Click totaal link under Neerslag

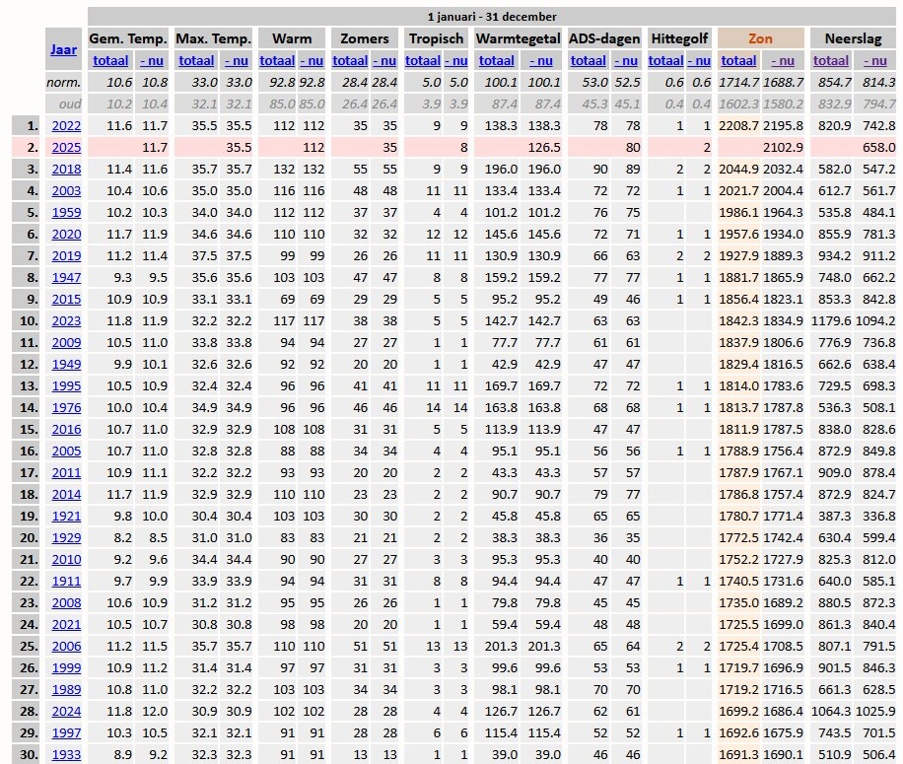point(830,61)
